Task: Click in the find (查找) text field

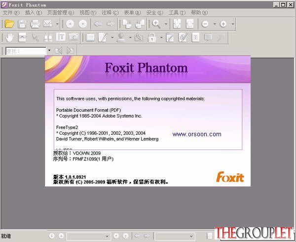Action: [26, 51]
